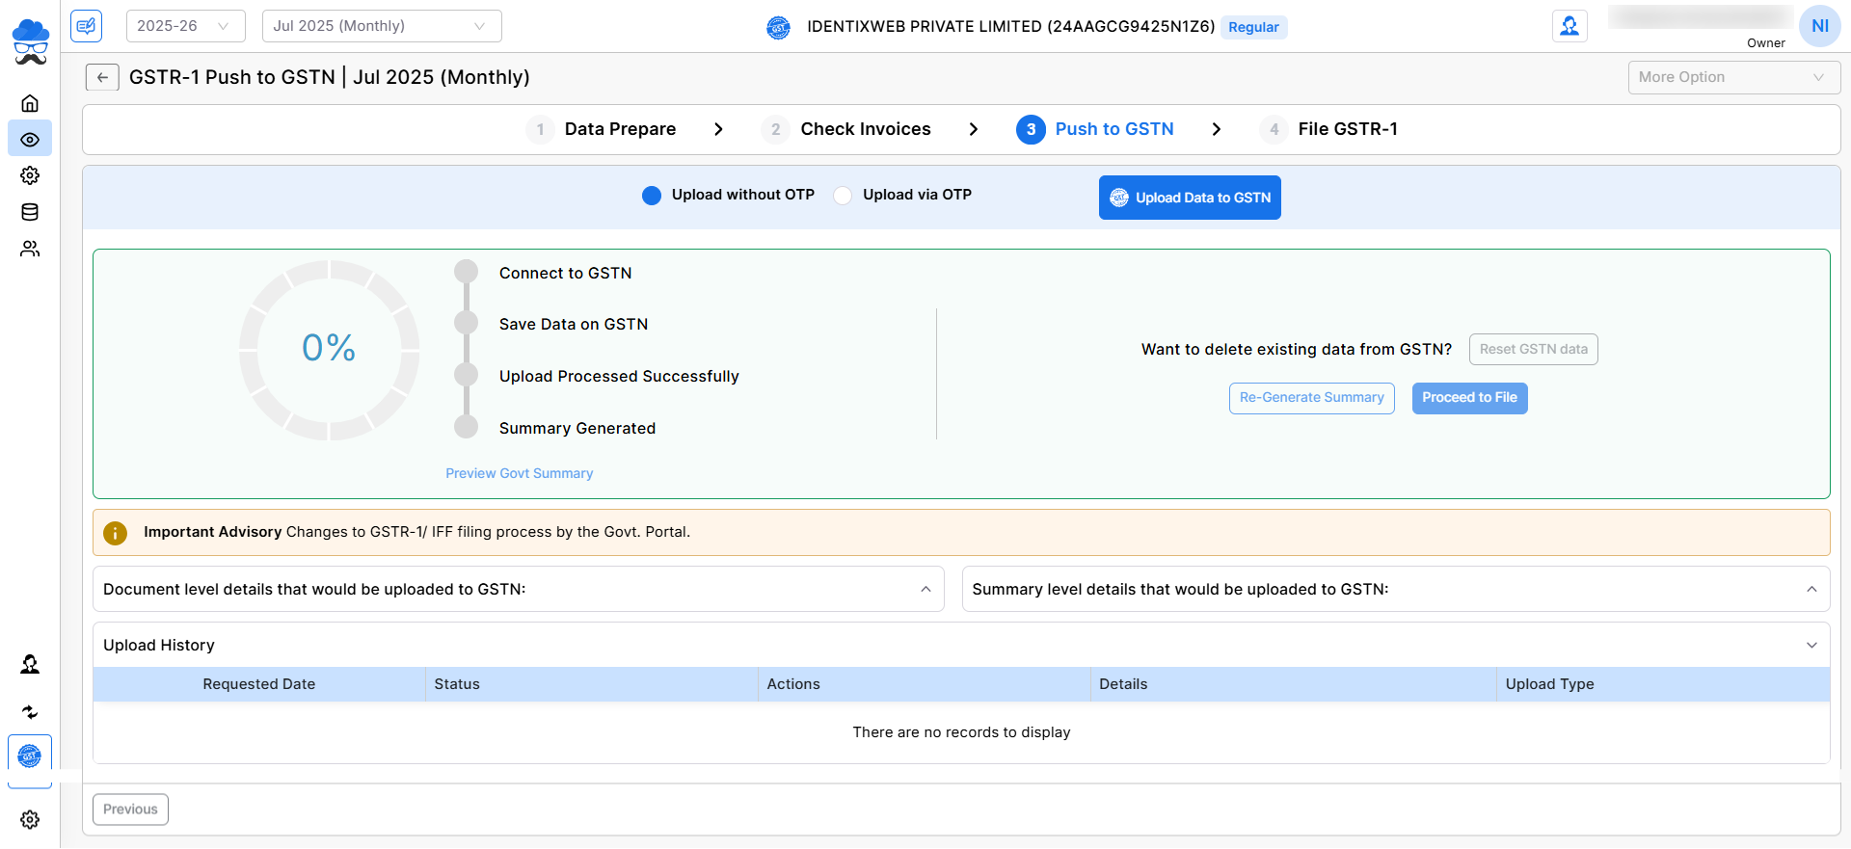Open the More Option dropdown
1851x849 pixels.
[x=1733, y=77]
